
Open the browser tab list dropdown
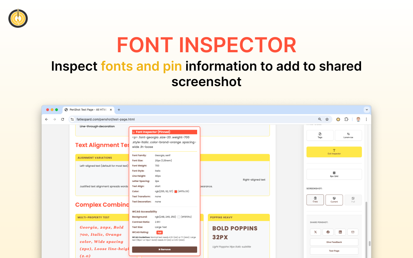click(367, 110)
